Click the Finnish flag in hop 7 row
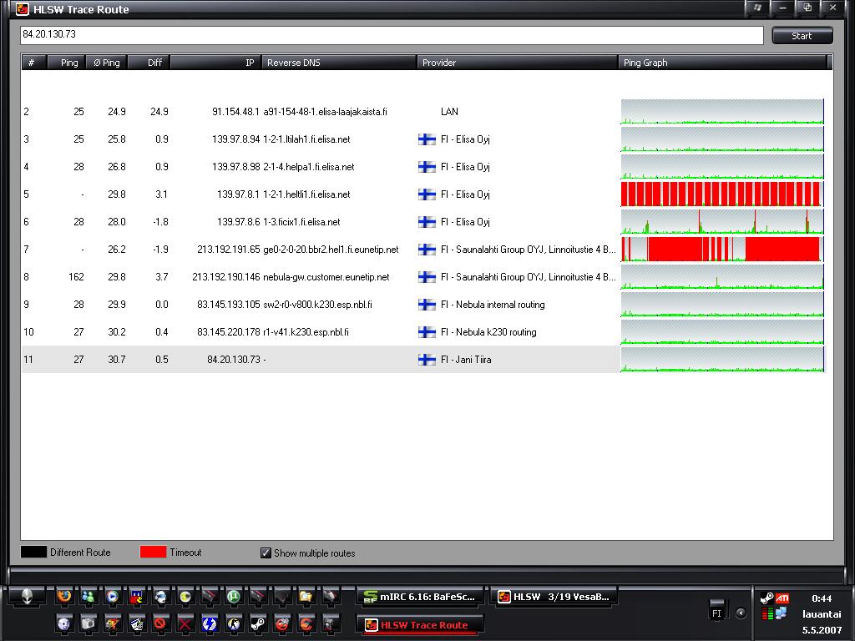 point(427,250)
